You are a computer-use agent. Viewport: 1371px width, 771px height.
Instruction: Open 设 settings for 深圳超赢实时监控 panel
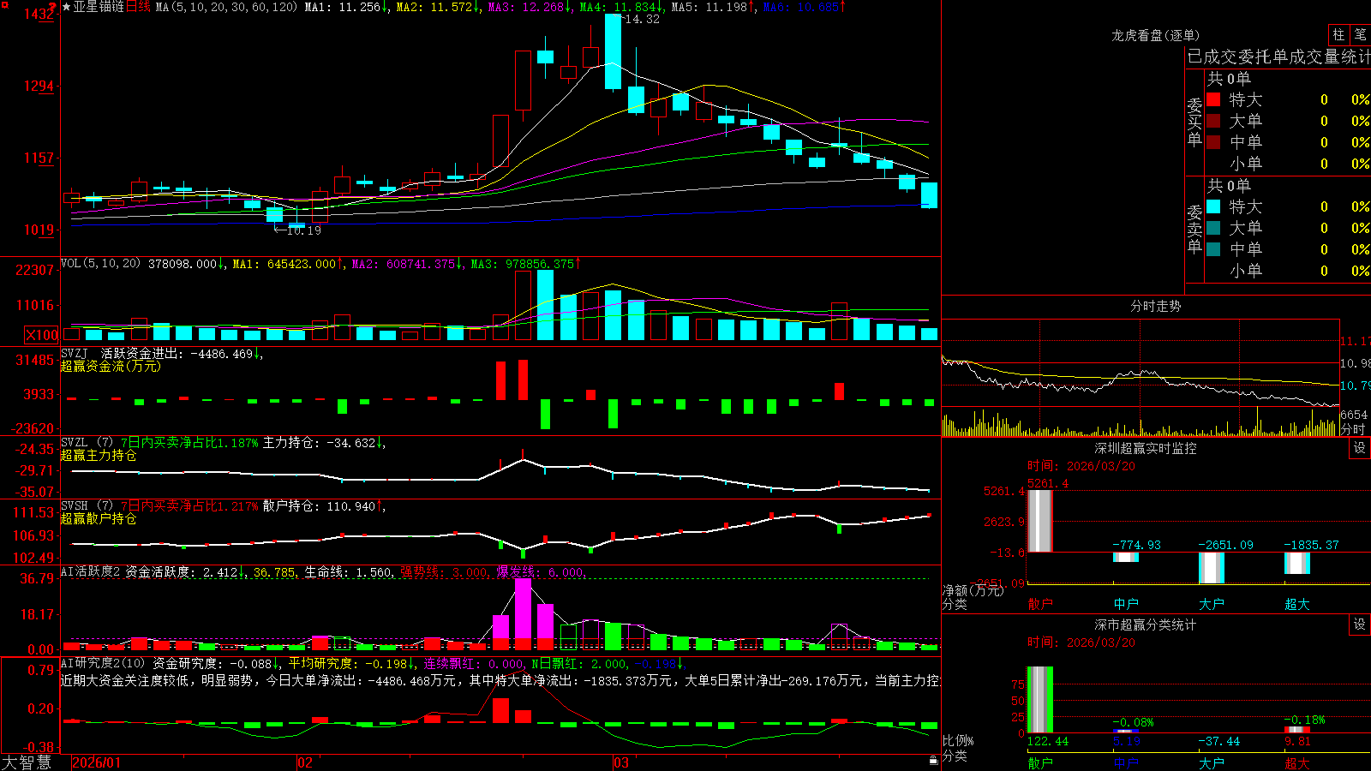1360,448
